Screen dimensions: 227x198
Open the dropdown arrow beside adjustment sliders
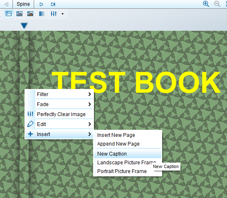[x=62, y=14]
